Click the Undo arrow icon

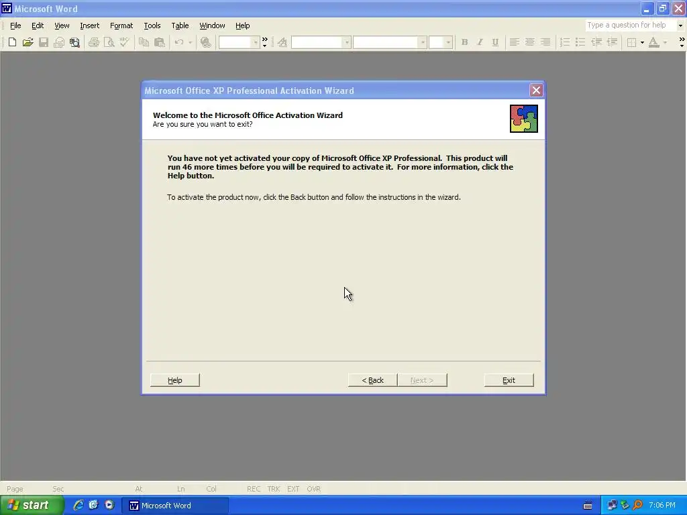point(178,42)
